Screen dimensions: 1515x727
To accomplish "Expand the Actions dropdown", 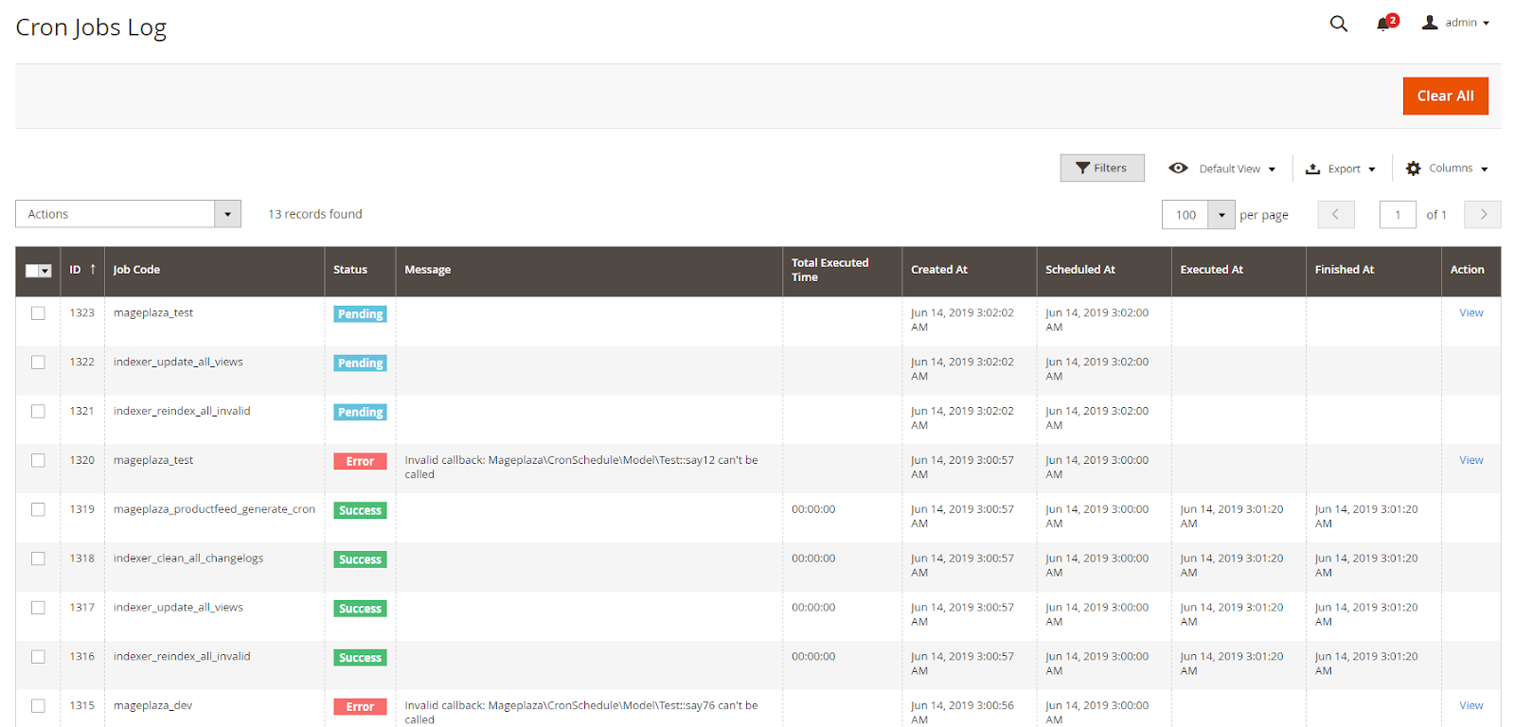I will pos(227,215).
